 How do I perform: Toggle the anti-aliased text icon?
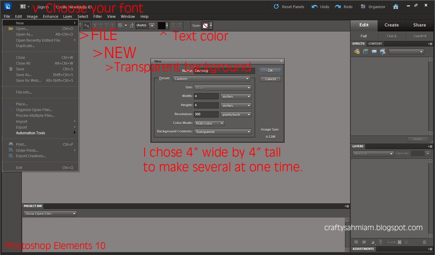point(86,26)
